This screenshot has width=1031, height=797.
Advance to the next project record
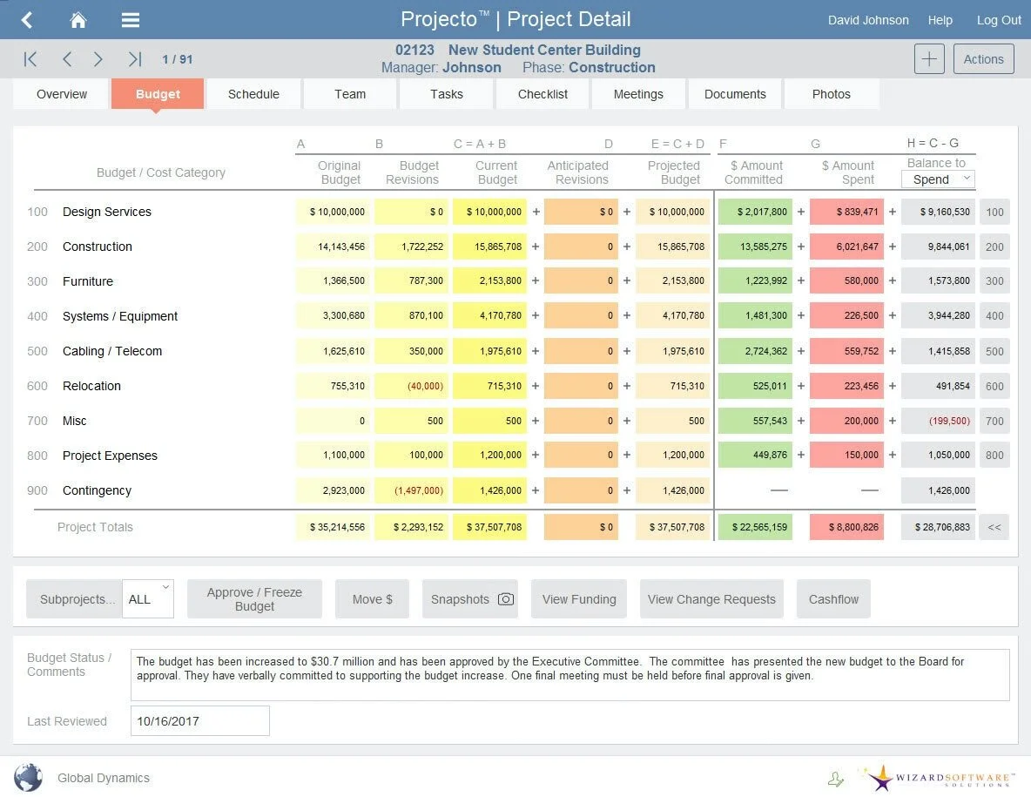point(100,59)
